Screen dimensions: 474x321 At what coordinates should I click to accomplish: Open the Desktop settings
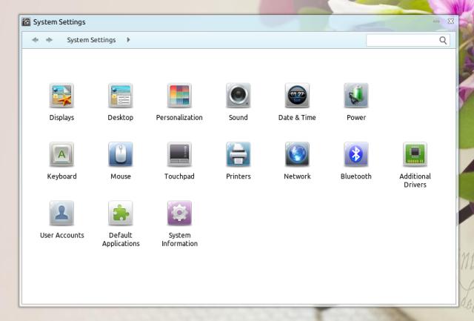coord(120,96)
